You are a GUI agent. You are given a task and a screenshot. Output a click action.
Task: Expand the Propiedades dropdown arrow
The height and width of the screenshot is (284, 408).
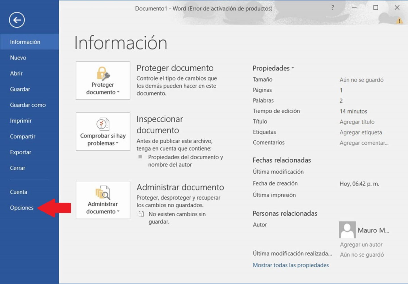tap(293, 68)
